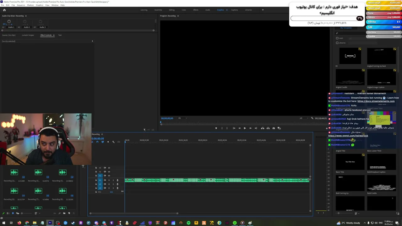Viewport: 402px width, 226px height.
Task: Open the Fit zoom level dropdown
Action: coord(182,118)
